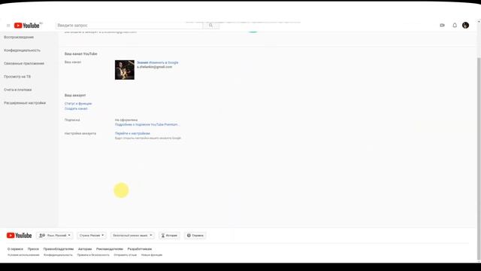Open the Правообладателям footer link
The width and height of the screenshot is (481, 271).
[x=59, y=249]
